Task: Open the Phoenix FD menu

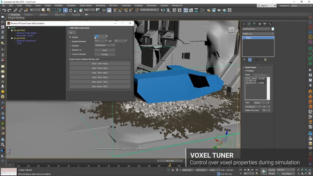Action: coord(177,5)
